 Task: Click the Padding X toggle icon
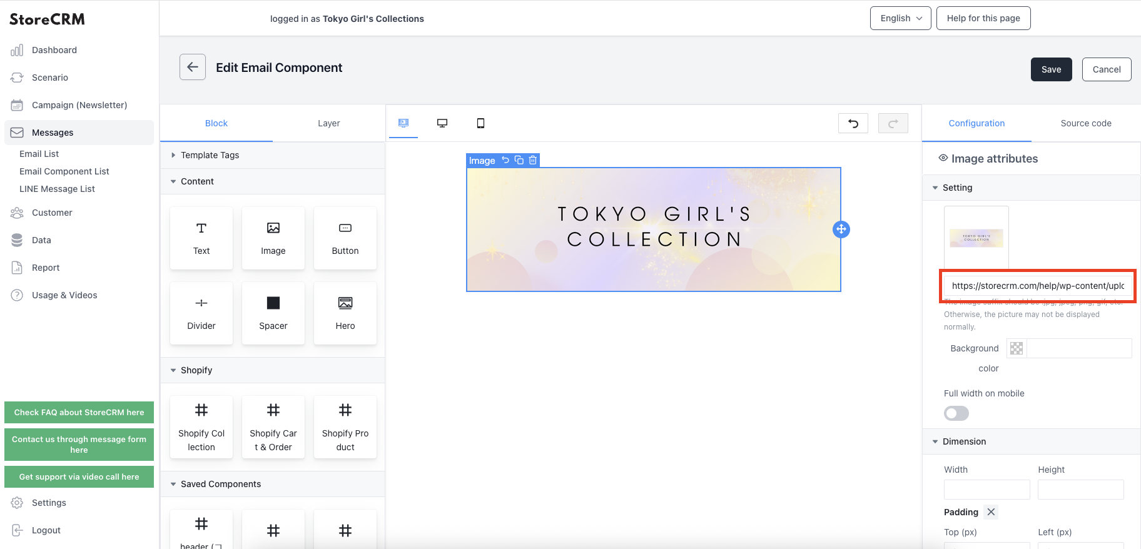[991, 512]
